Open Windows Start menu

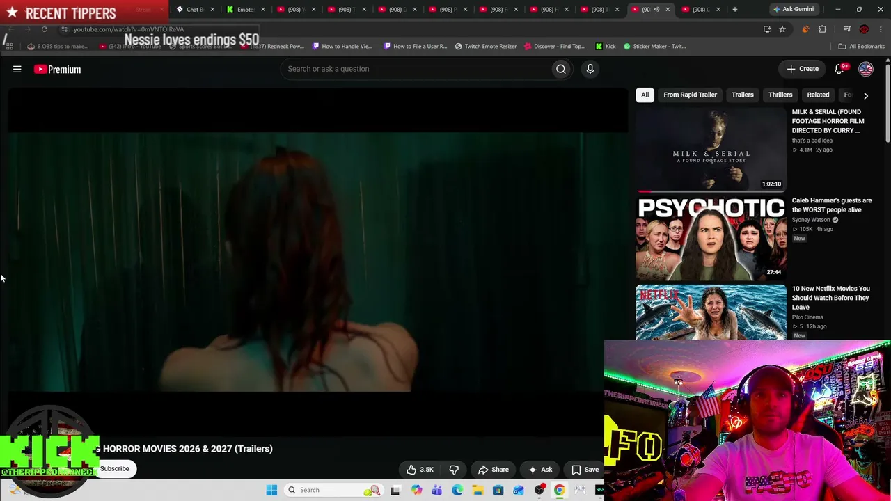coord(271,490)
